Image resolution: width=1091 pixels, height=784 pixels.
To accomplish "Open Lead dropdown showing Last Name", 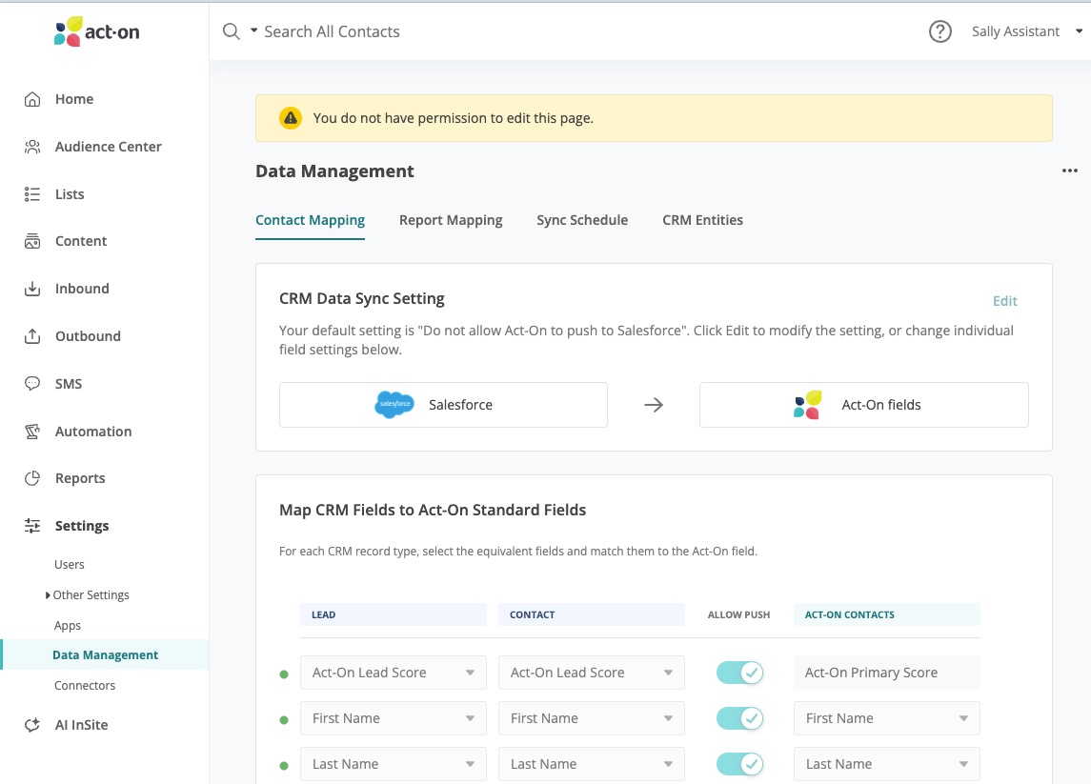I will pos(394,765).
